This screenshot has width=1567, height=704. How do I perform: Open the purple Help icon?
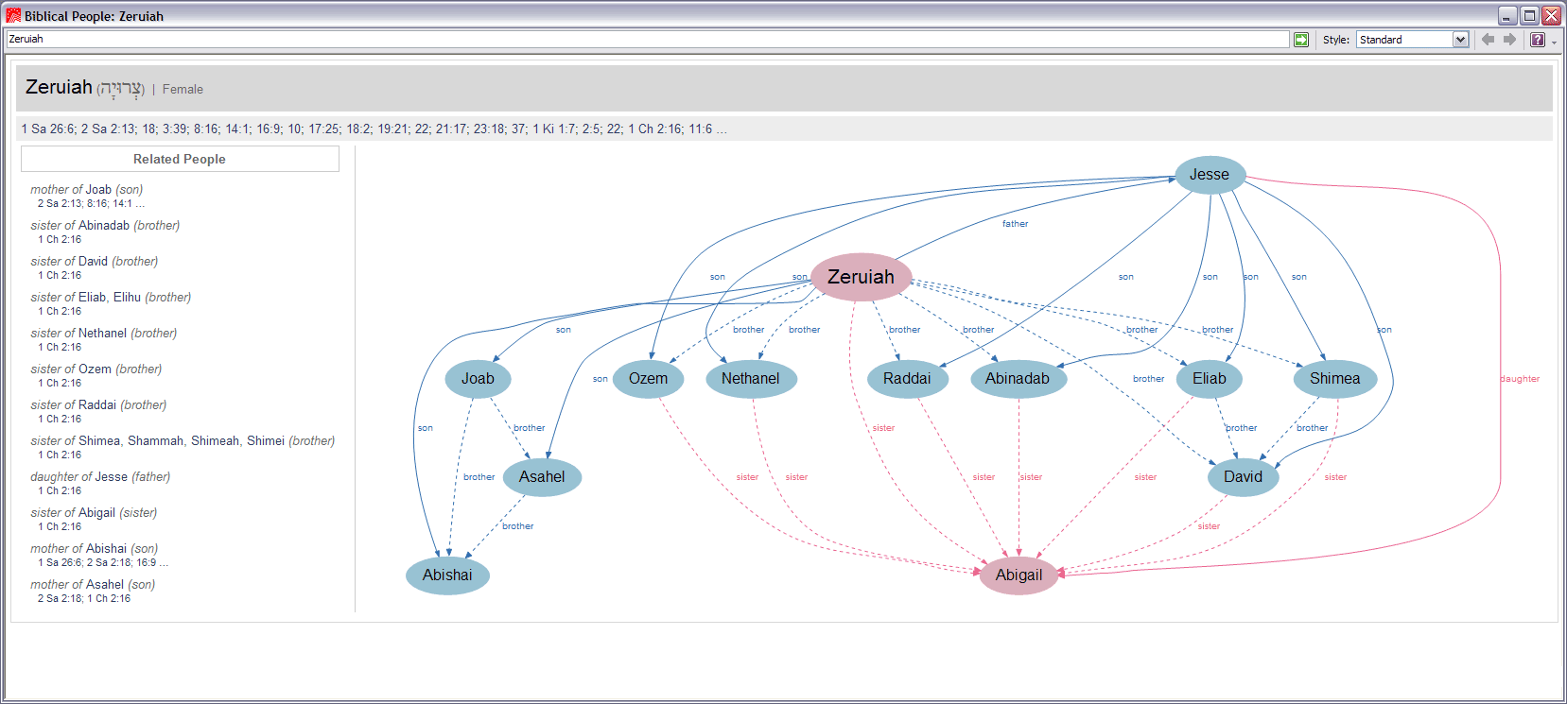click(x=1538, y=40)
